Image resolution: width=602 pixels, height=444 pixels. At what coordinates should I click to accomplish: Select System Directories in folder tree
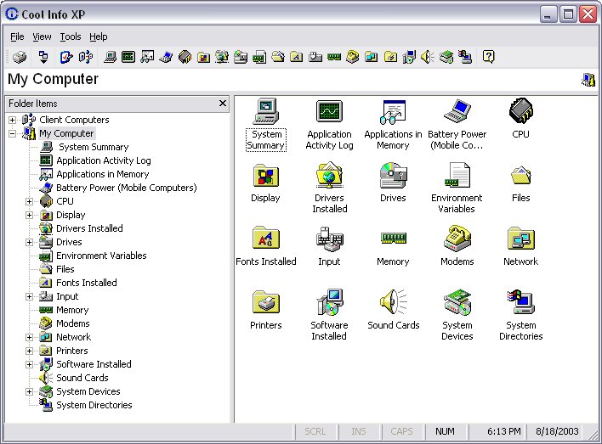(x=94, y=405)
